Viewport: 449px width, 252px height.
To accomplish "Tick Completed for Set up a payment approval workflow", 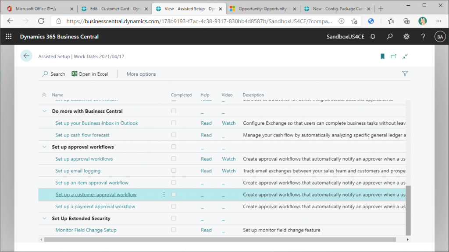I will pyautogui.click(x=174, y=206).
